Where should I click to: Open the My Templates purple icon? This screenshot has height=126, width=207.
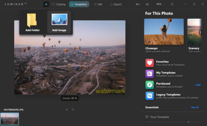click(x=150, y=74)
